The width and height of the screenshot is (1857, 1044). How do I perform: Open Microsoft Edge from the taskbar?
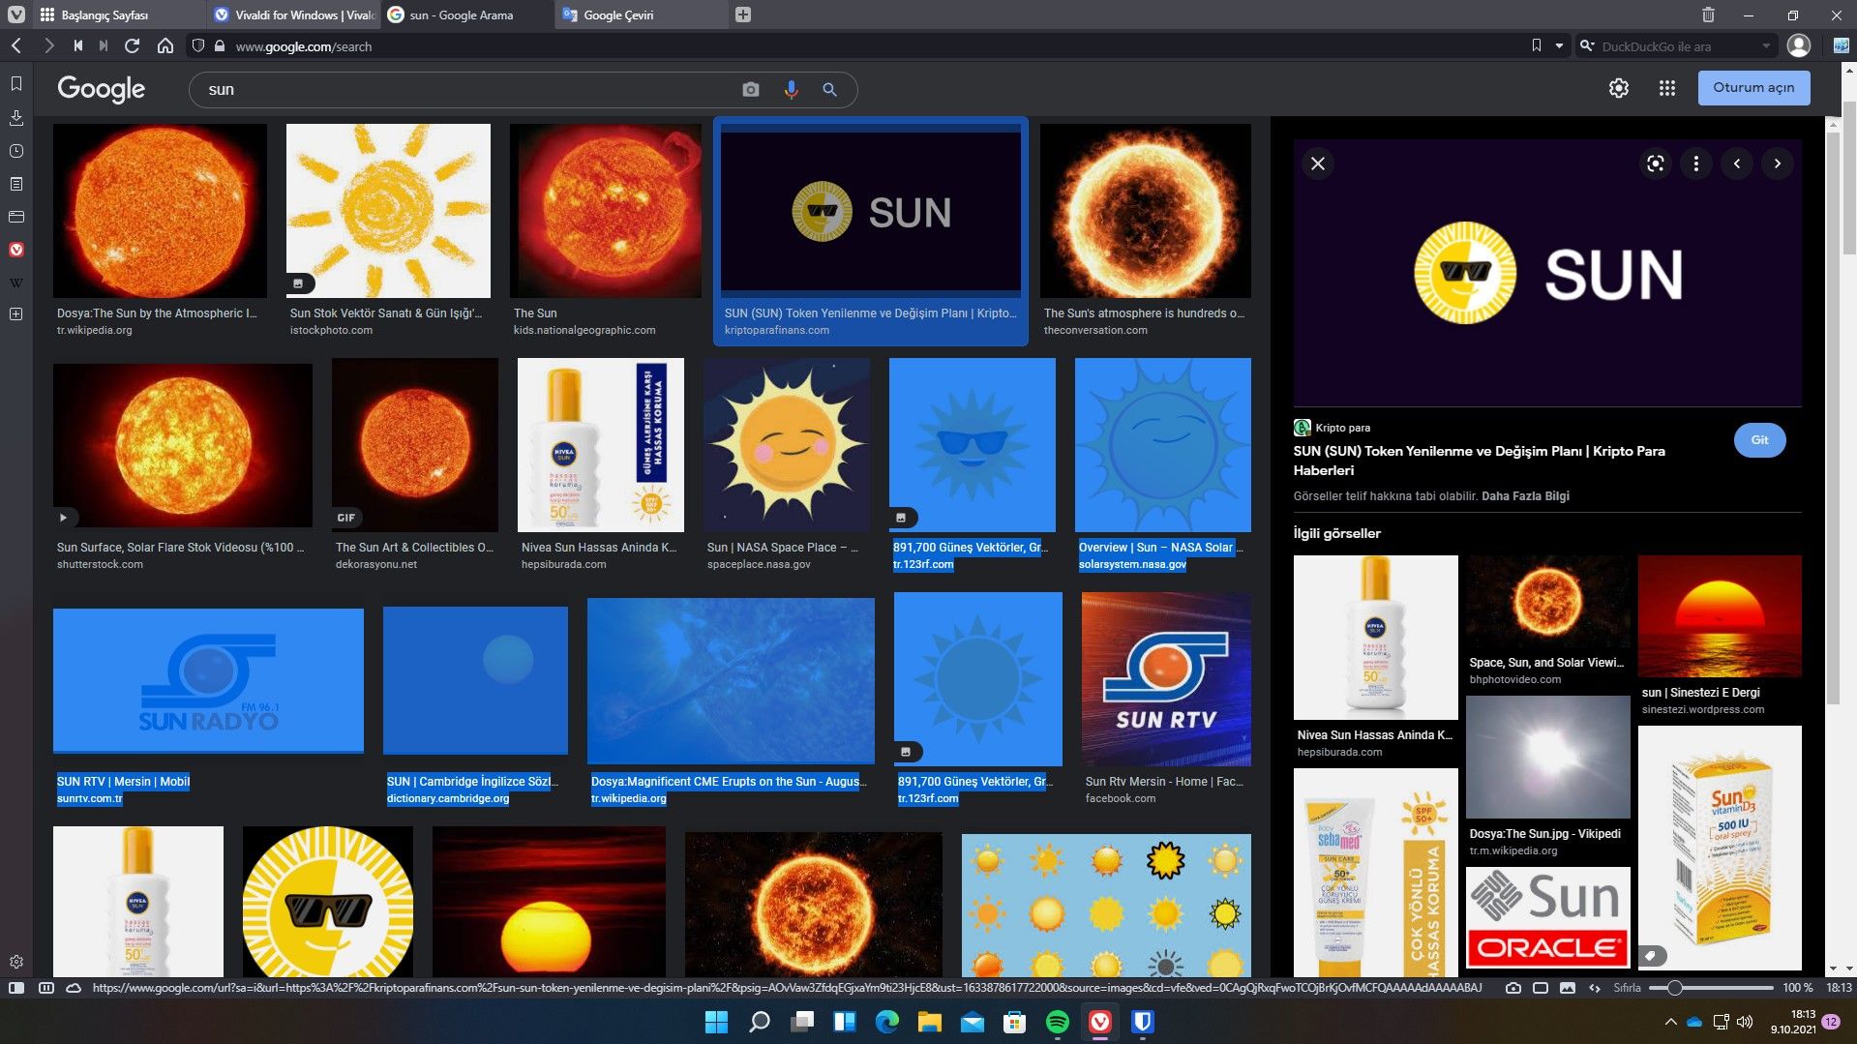[886, 1022]
